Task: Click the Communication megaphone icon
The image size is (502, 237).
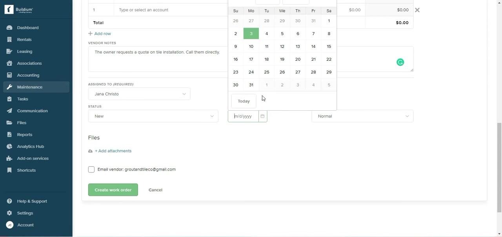Action: [x=9, y=111]
